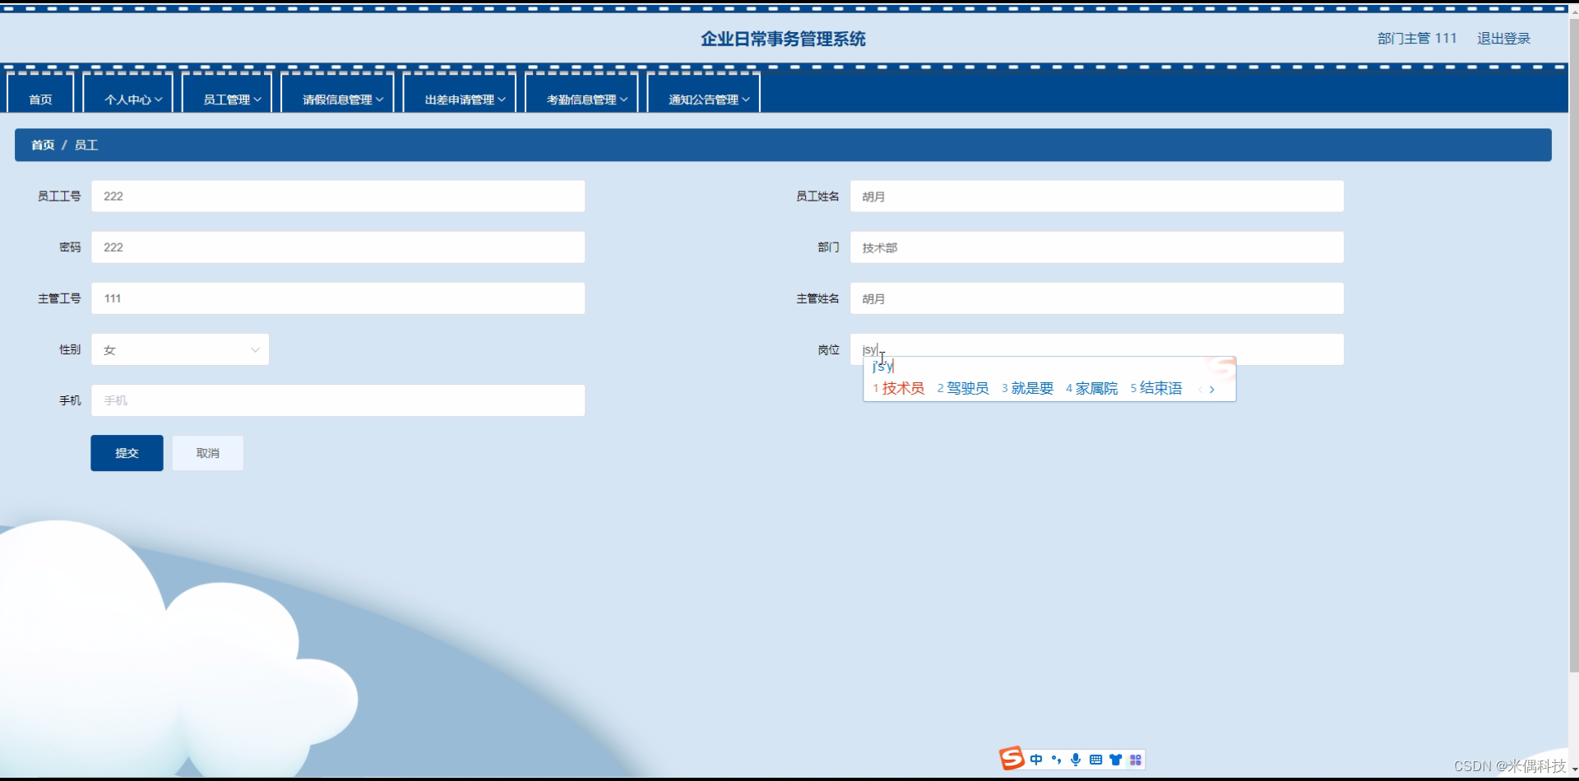Image resolution: width=1579 pixels, height=781 pixels.
Task: Click the 员工 breadcrumb item
Action: 86,145
